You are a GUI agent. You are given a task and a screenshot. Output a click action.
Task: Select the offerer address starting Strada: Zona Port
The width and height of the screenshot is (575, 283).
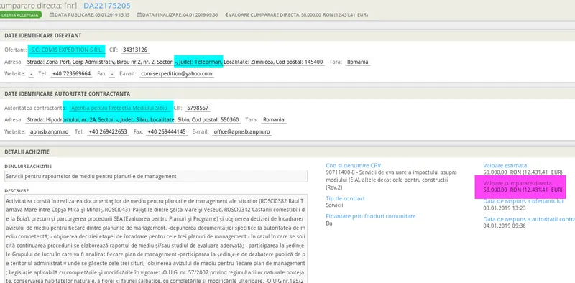(x=175, y=62)
